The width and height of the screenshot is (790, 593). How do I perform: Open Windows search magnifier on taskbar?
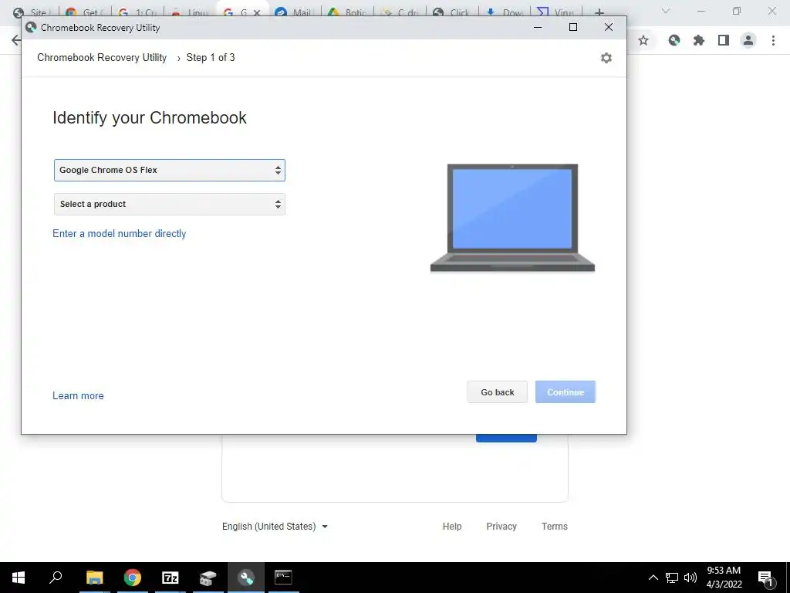tap(56, 578)
